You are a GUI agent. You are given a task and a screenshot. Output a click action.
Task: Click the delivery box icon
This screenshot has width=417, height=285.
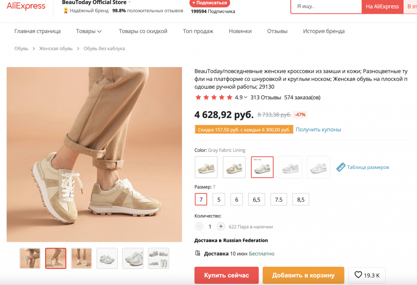(x=198, y=253)
